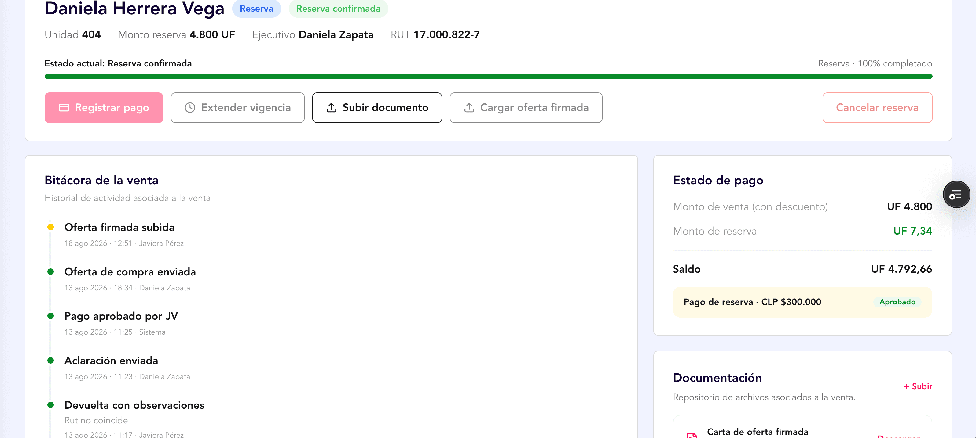976x438 pixels.
Task: Click upload icon in Cargar oferta firmada
Action: coord(469,107)
